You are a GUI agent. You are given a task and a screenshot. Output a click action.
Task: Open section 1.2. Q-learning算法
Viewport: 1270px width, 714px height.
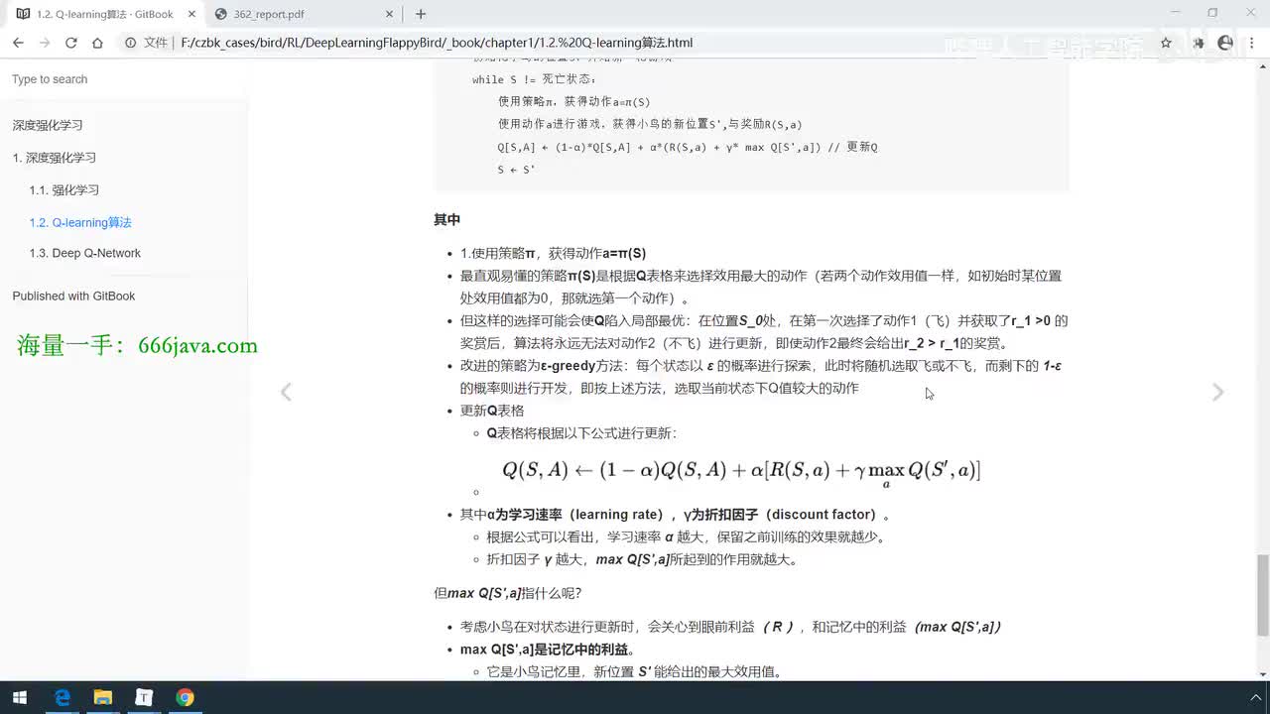click(80, 223)
